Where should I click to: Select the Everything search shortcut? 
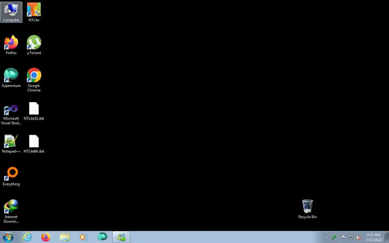tap(11, 176)
